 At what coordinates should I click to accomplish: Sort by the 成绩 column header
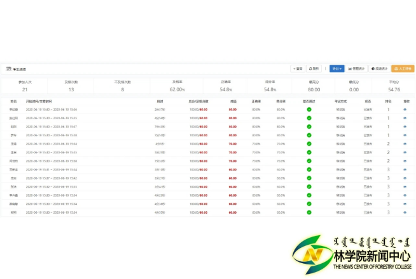(233, 101)
